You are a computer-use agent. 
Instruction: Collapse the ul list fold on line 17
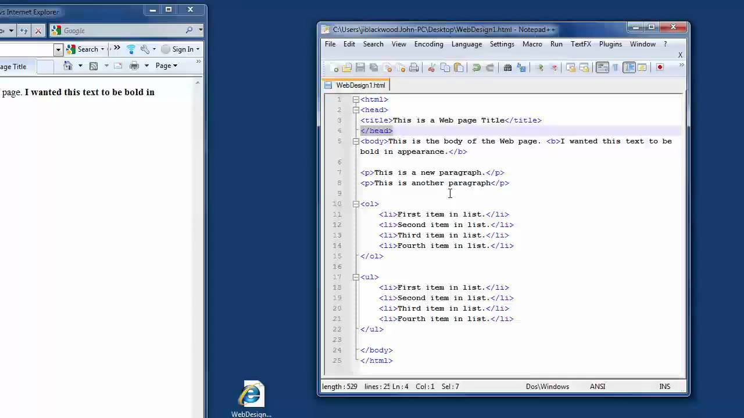coord(356,277)
